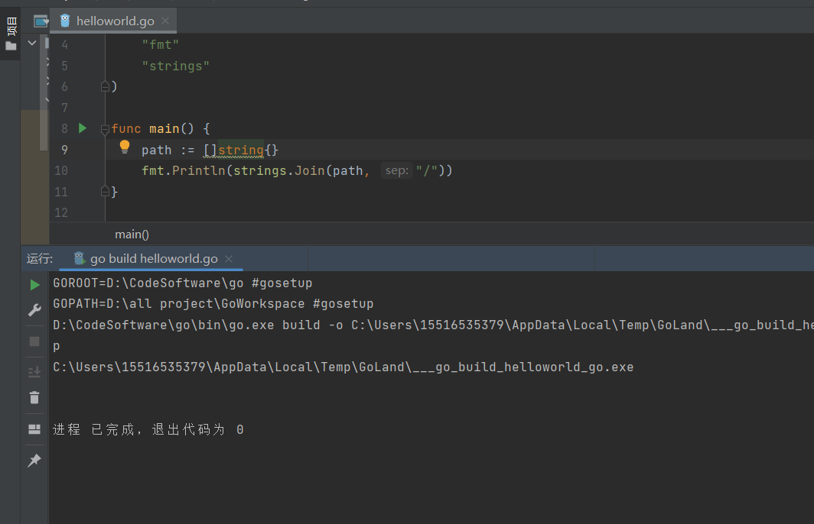Image resolution: width=814 pixels, height=524 pixels.
Task: Click the chevron above the line numbers
Action: (31, 43)
